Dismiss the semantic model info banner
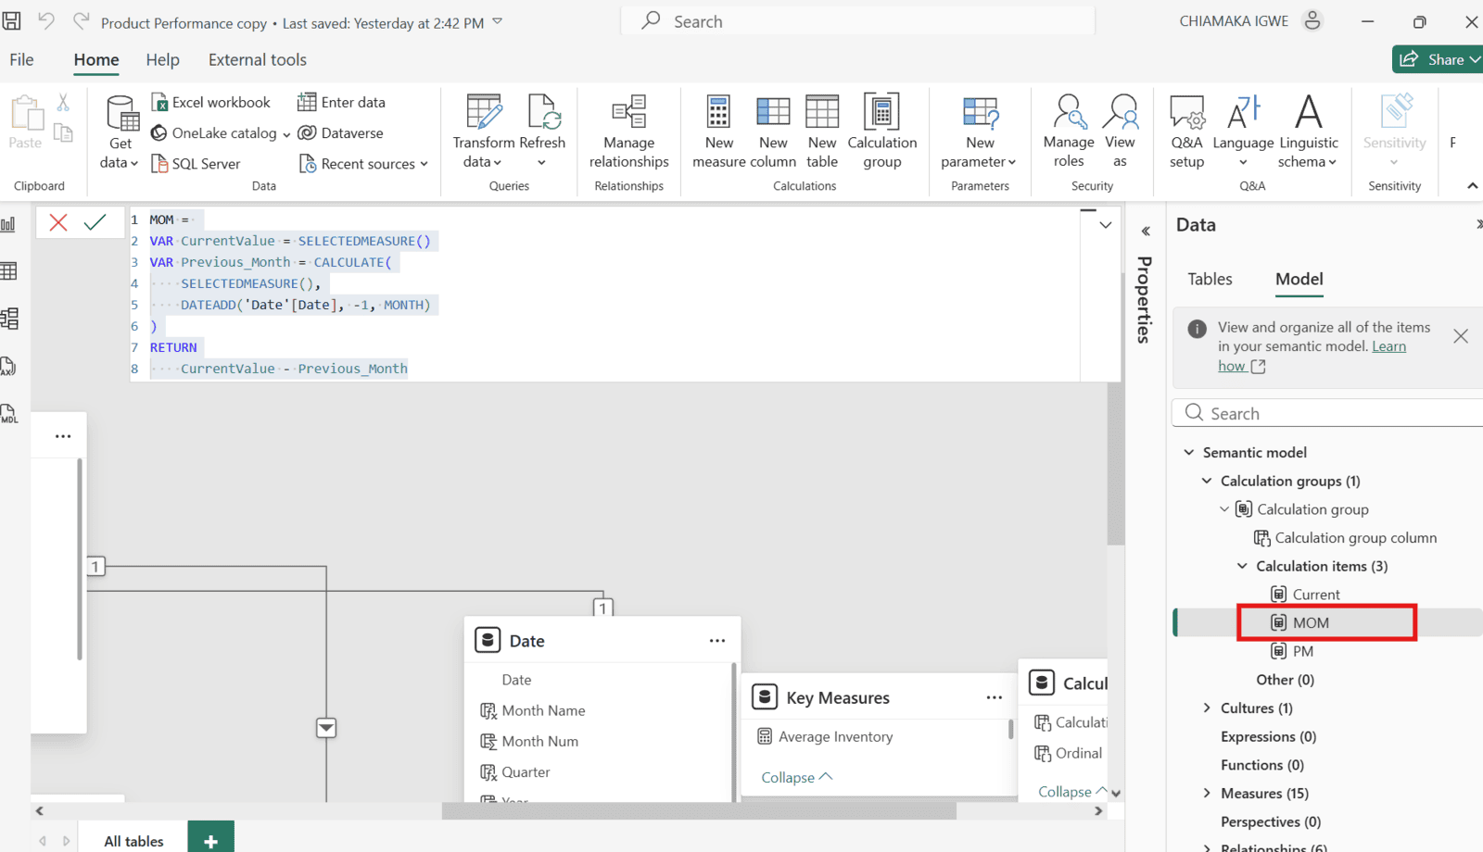Viewport: 1483px width, 852px height. click(1460, 336)
